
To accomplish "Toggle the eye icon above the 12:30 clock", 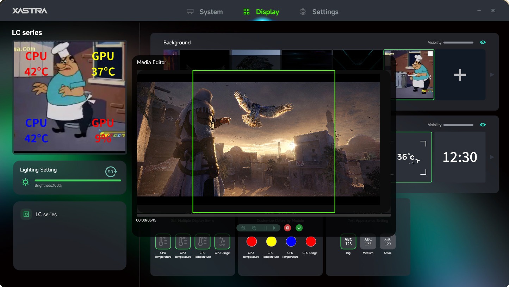I will [483, 125].
